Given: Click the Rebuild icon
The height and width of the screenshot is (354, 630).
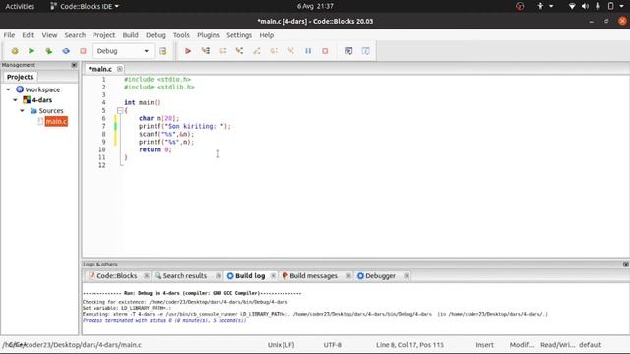Looking at the screenshot, I should 66,51.
